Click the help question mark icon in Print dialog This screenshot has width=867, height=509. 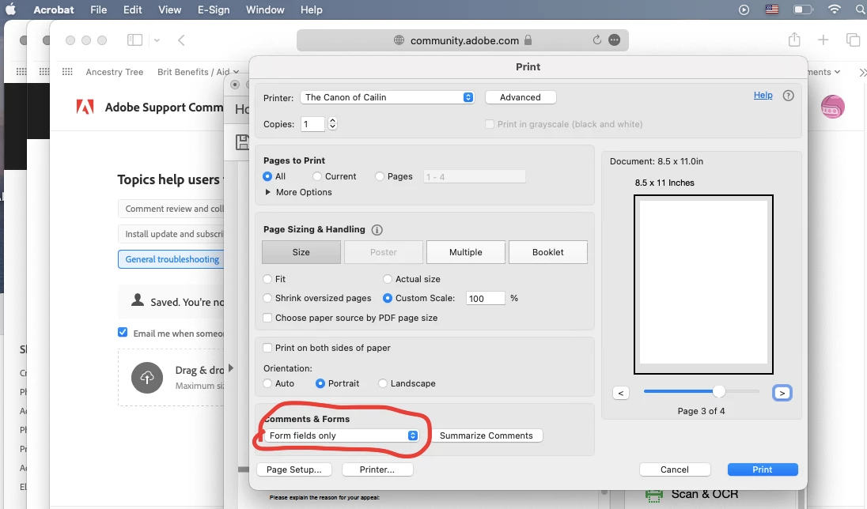click(788, 95)
